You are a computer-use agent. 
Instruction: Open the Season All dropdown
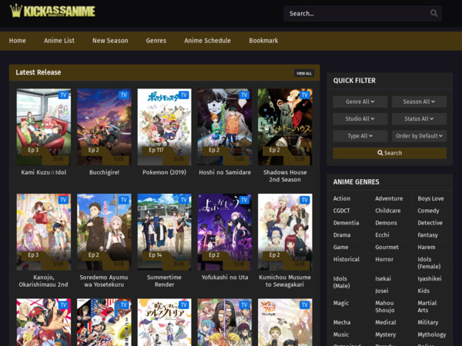pyautogui.click(x=419, y=101)
